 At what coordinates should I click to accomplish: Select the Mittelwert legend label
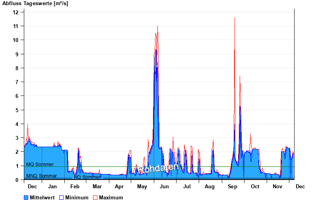pyautogui.click(x=43, y=197)
